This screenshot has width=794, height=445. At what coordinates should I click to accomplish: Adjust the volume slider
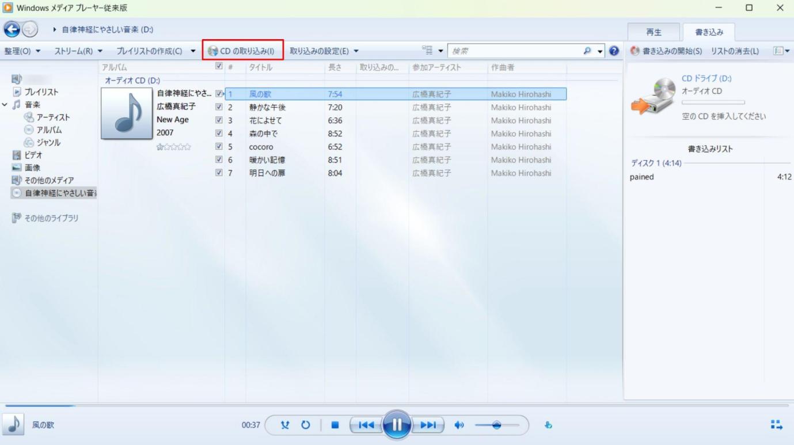tap(497, 425)
